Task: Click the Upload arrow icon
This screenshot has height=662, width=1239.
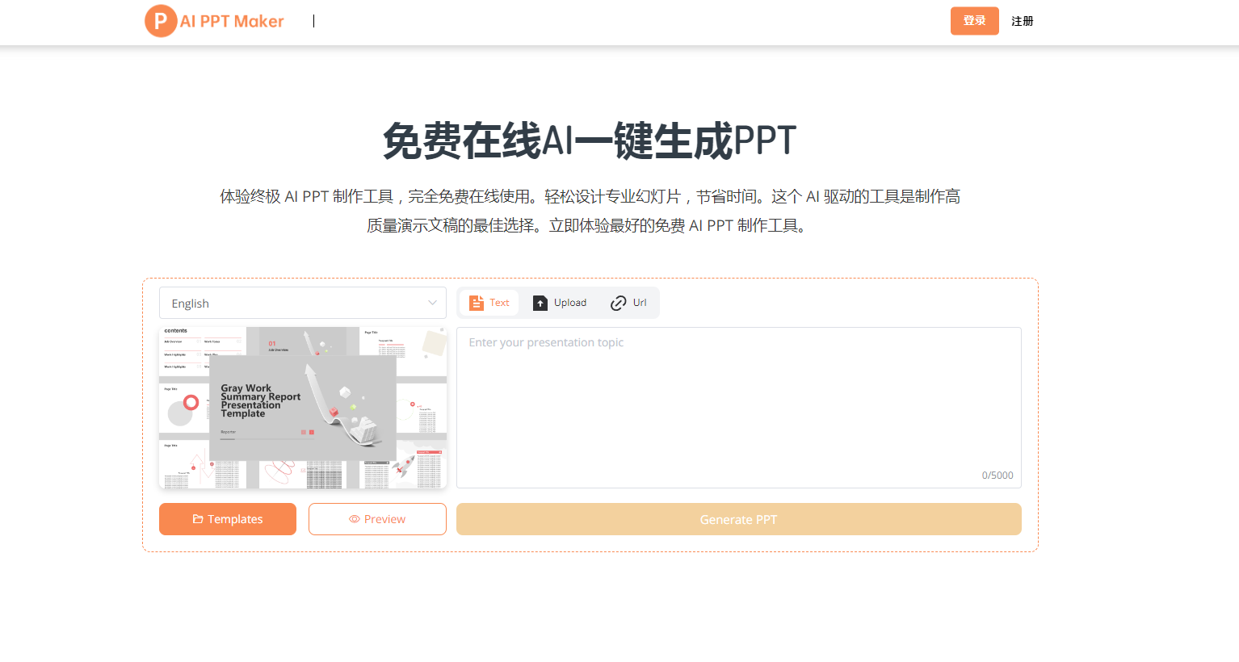Action: (x=540, y=303)
